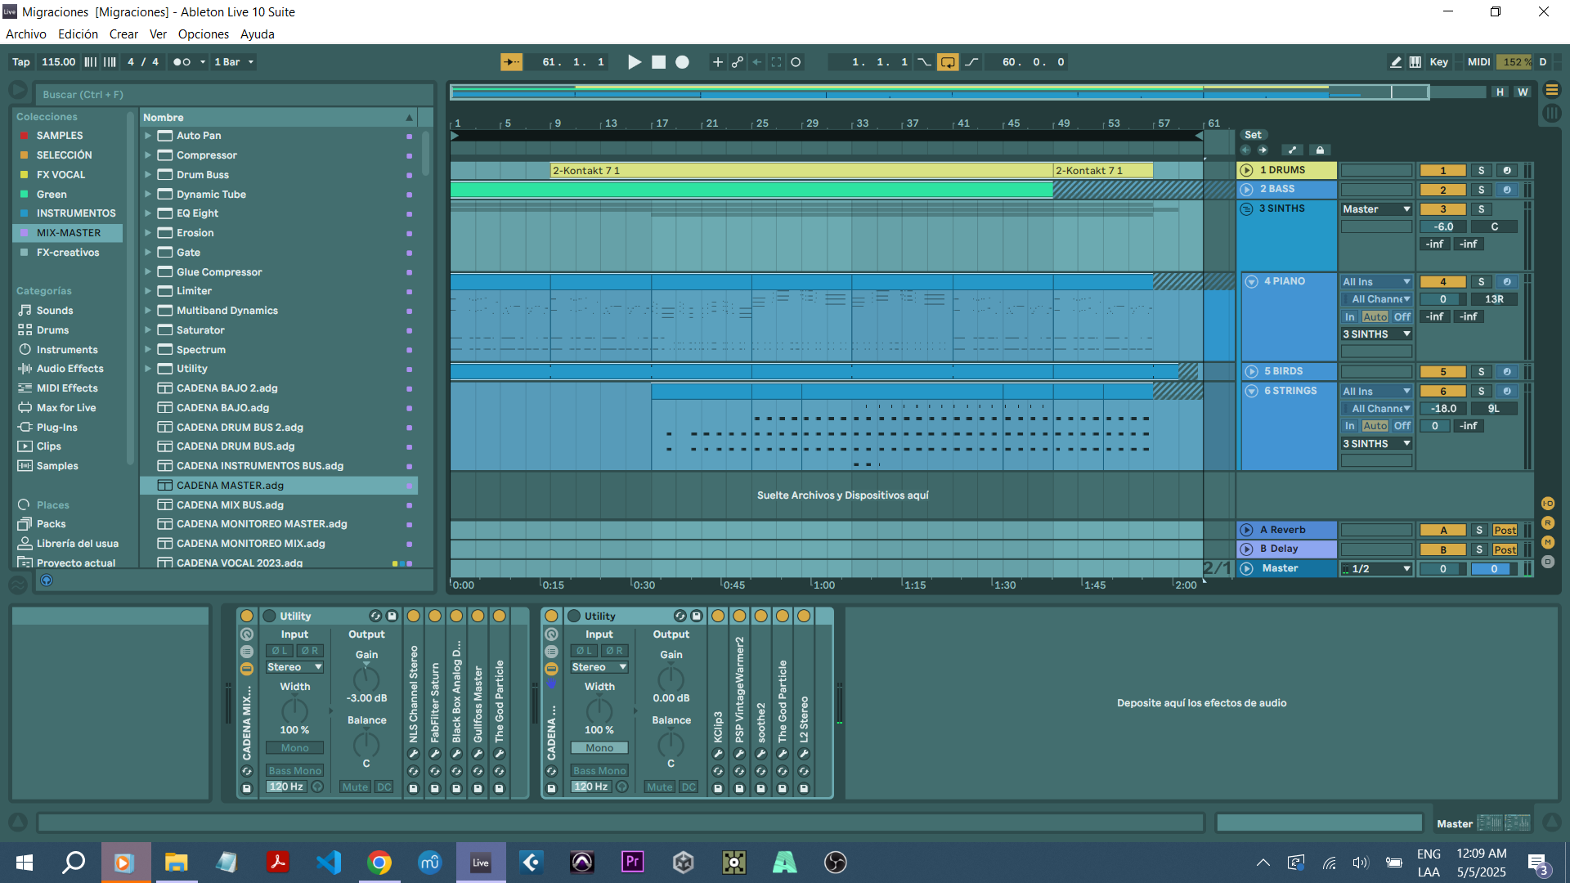The height and width of the screenshot is (883, 1570).
Task: Open NLS Channel Stereo plug-in wrench
Action: click(x=414, y=754)
